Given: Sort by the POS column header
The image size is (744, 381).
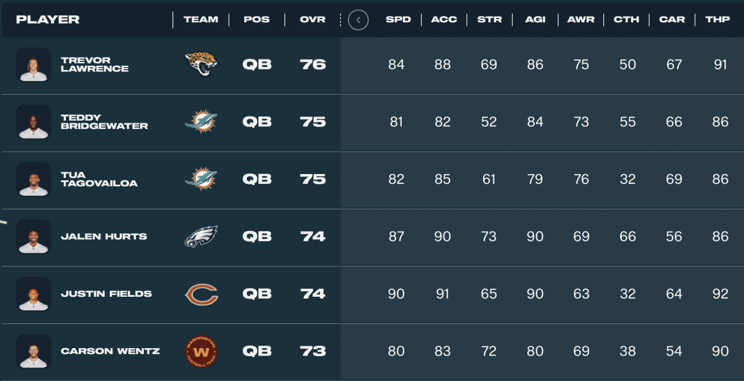Looking at the screenshot, I should 257,20.
